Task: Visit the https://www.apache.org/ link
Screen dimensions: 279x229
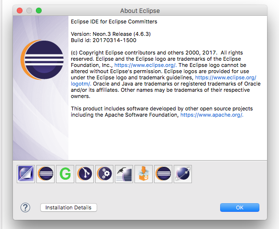Action: pyautogui.click(x=212, y=115)
